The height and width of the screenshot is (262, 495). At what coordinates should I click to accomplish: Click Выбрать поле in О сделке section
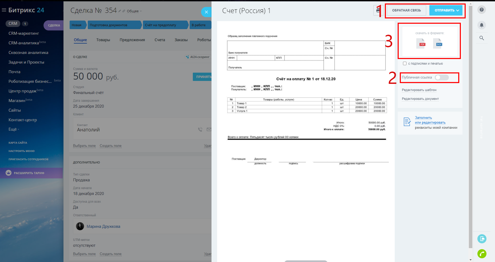(x=84, y=146)
